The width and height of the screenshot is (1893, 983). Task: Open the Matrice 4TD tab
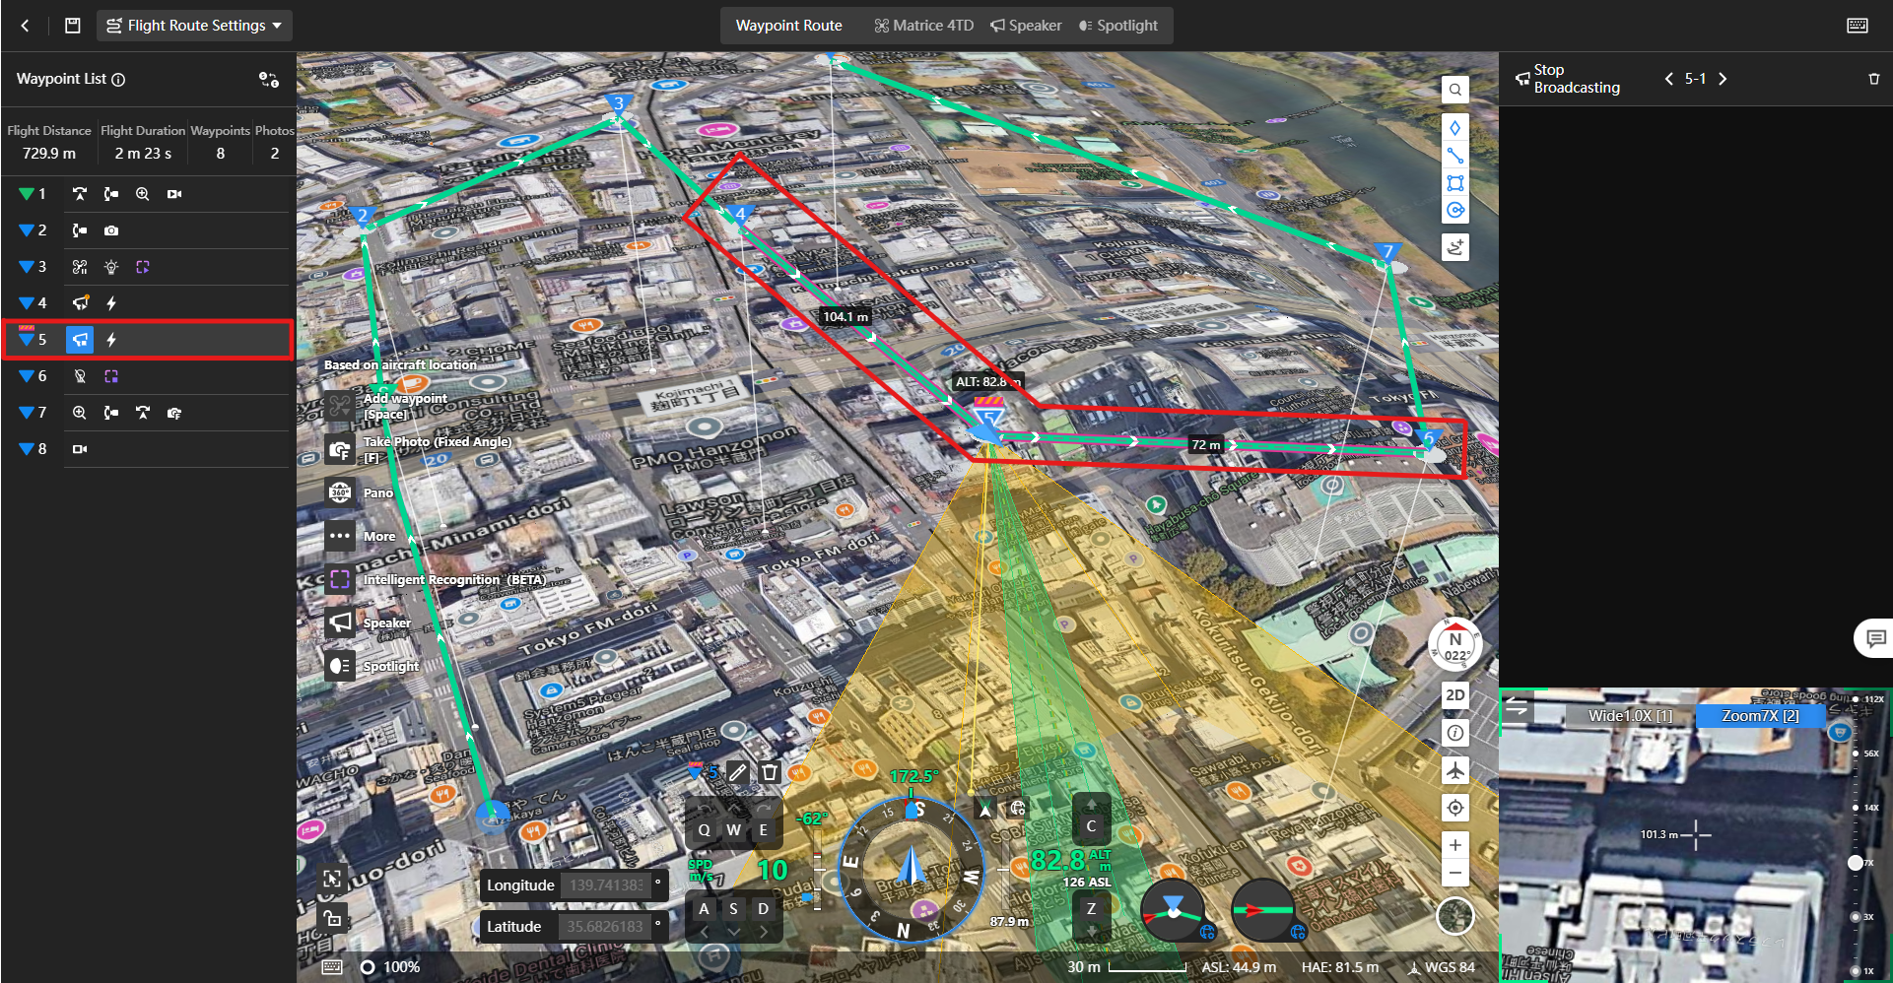[x=923, y=26]
